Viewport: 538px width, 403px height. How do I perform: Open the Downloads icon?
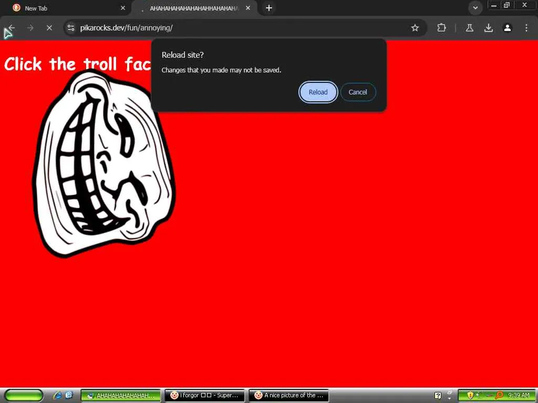pyautogui.click(x=489, y=28)
